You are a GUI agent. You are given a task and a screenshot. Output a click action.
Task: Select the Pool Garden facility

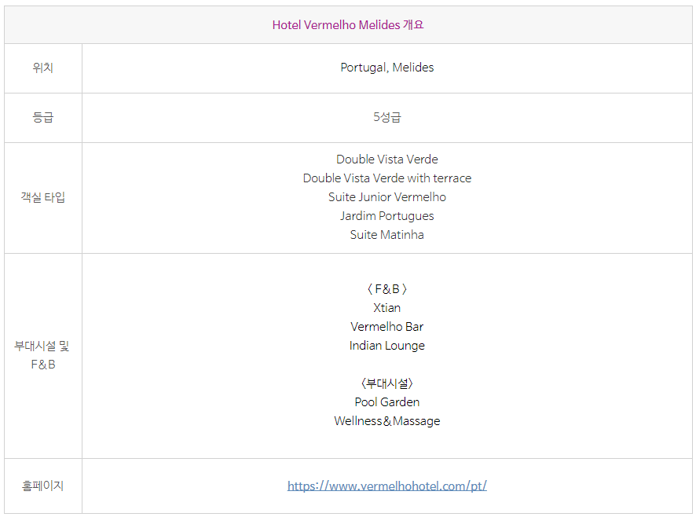[387, 402]
